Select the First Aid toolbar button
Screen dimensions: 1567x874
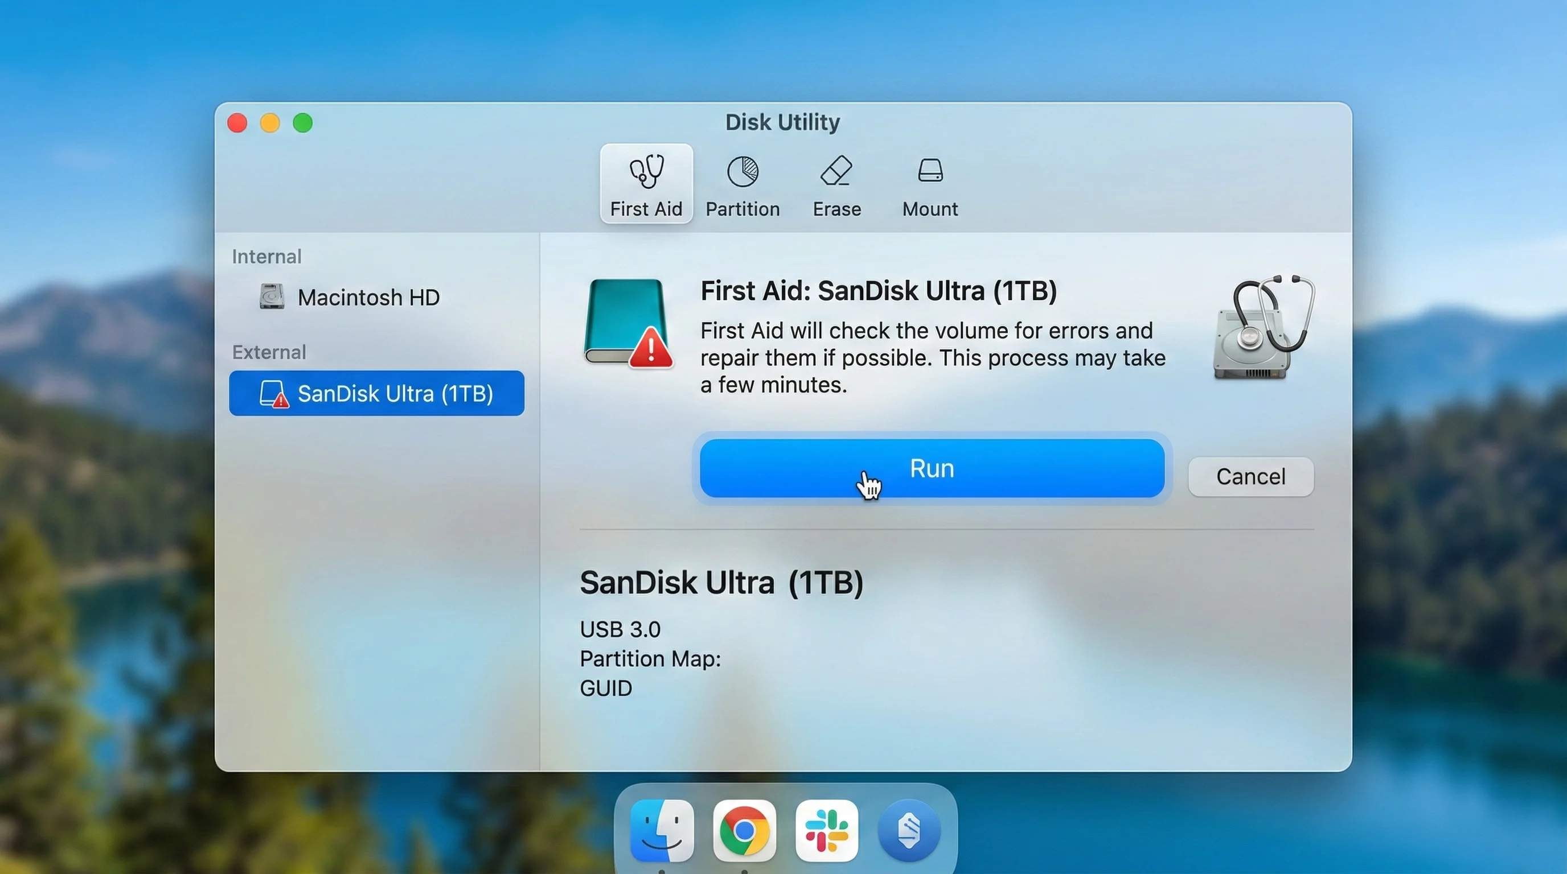pyautogui.click(x=646, y=184)
